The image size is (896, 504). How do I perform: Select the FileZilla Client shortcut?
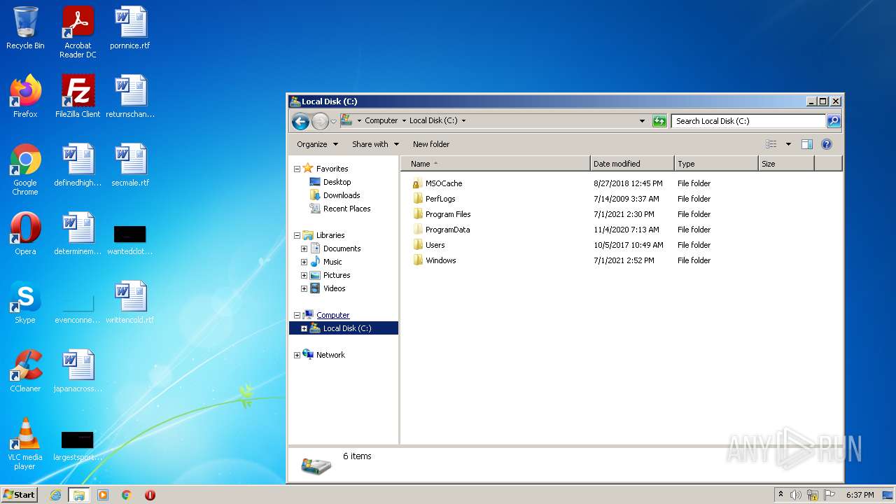coord(78,97)
